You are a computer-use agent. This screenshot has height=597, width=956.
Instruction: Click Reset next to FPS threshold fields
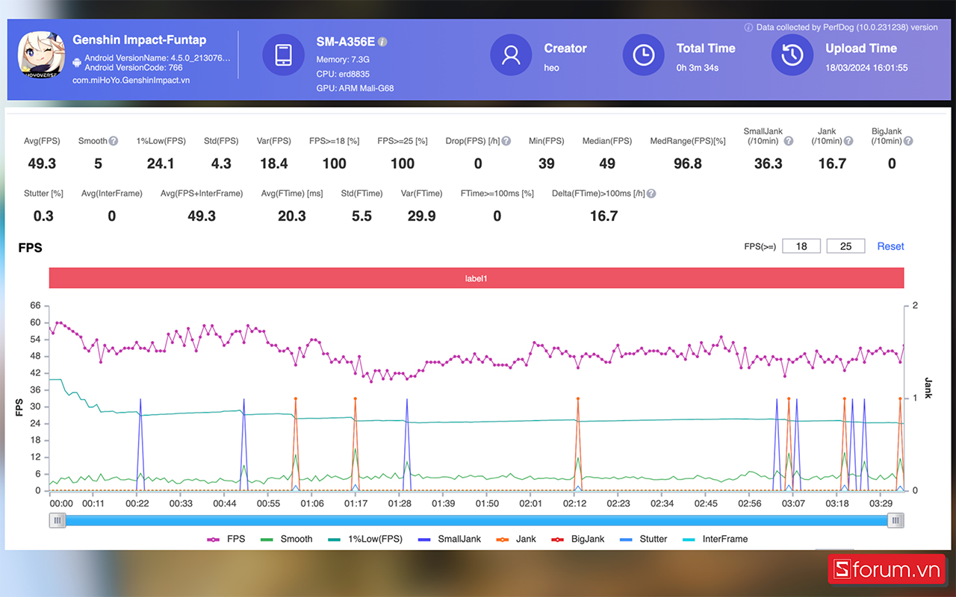890,246
